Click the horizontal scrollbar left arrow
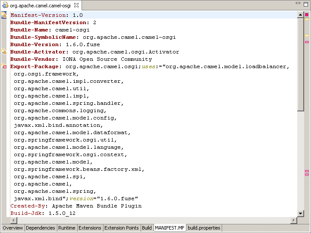The image size is (311, 233). tap(14, 220)
